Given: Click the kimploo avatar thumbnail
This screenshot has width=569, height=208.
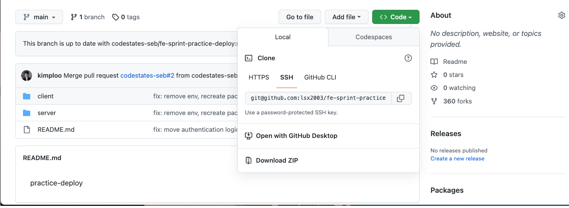Looking at the screenshot, I should (x=27, y=76).
